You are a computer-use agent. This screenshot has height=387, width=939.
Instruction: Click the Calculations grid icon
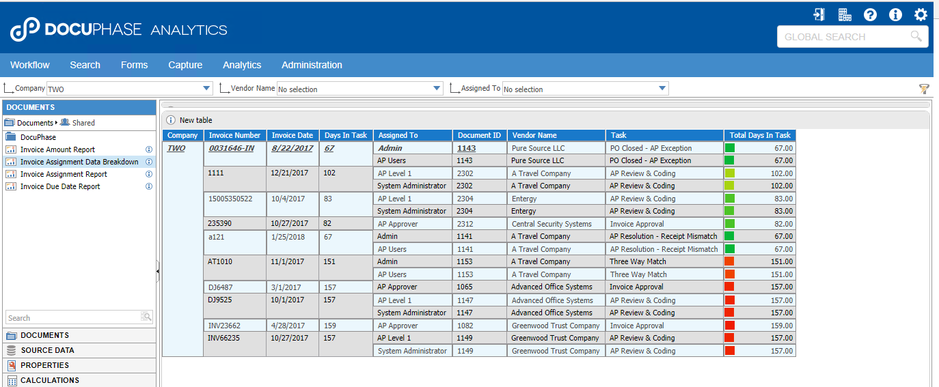click(11, 380)
